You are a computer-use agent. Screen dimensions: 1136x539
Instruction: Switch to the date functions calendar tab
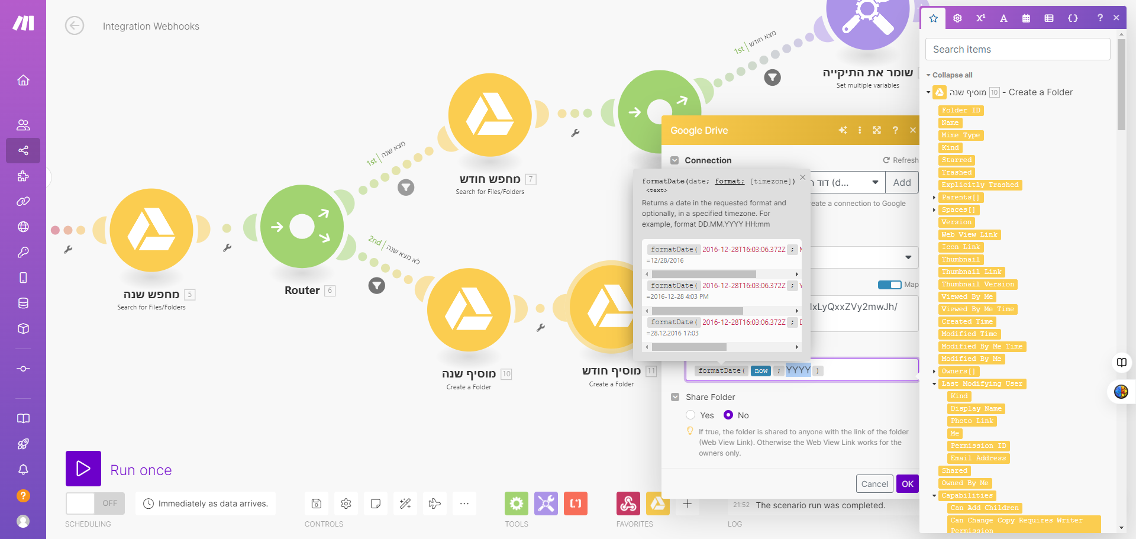tap(1027, 18)
